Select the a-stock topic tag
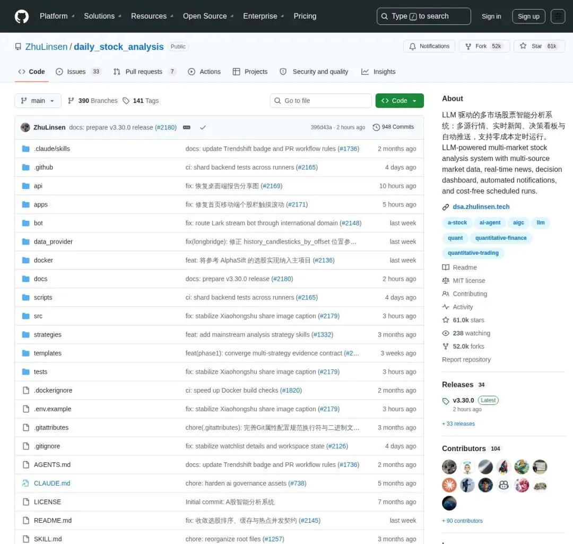573x544 pixels. [x=457, y=223]
